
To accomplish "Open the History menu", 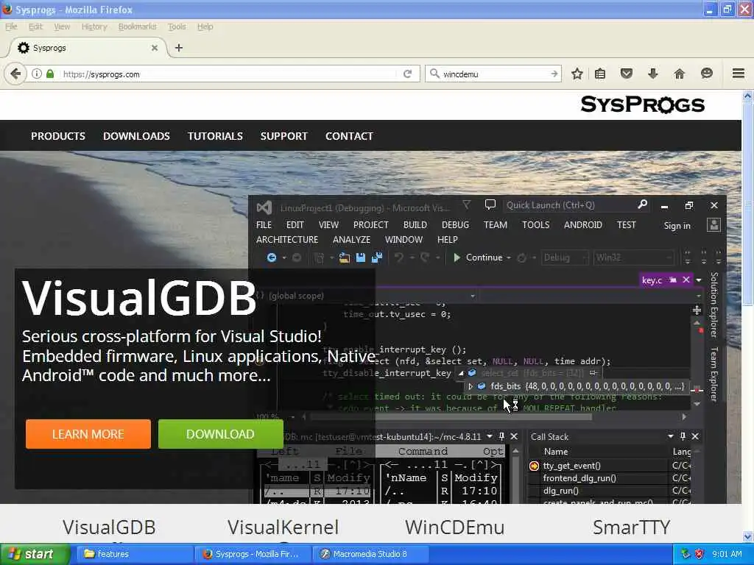I will [x=94, y=26].
